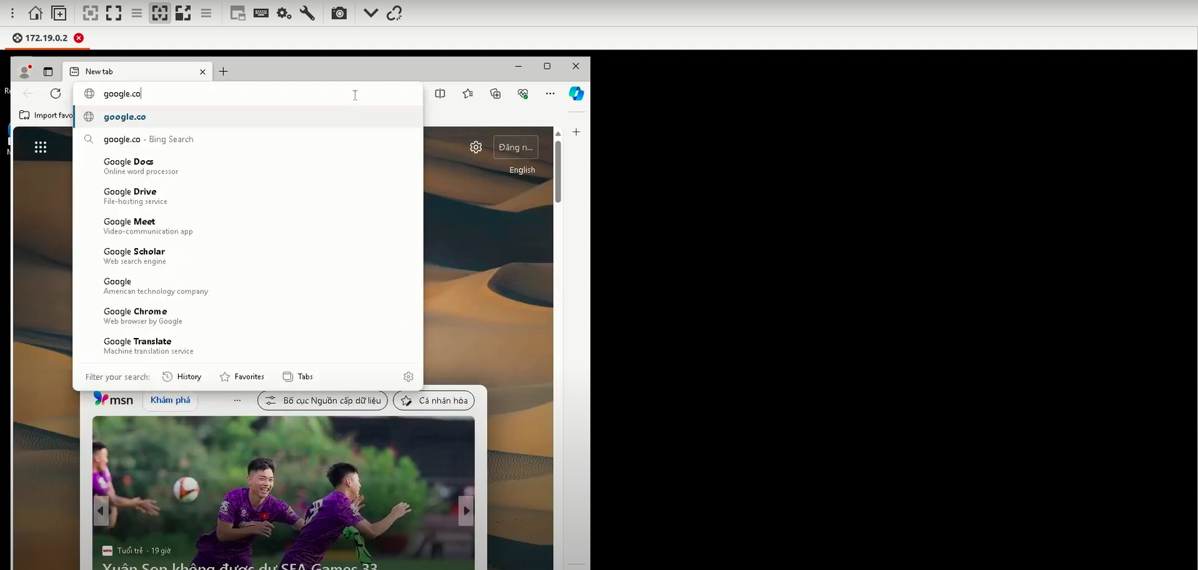Select the "New tab" browser tab
The image size is (1198, 570).
136,71
